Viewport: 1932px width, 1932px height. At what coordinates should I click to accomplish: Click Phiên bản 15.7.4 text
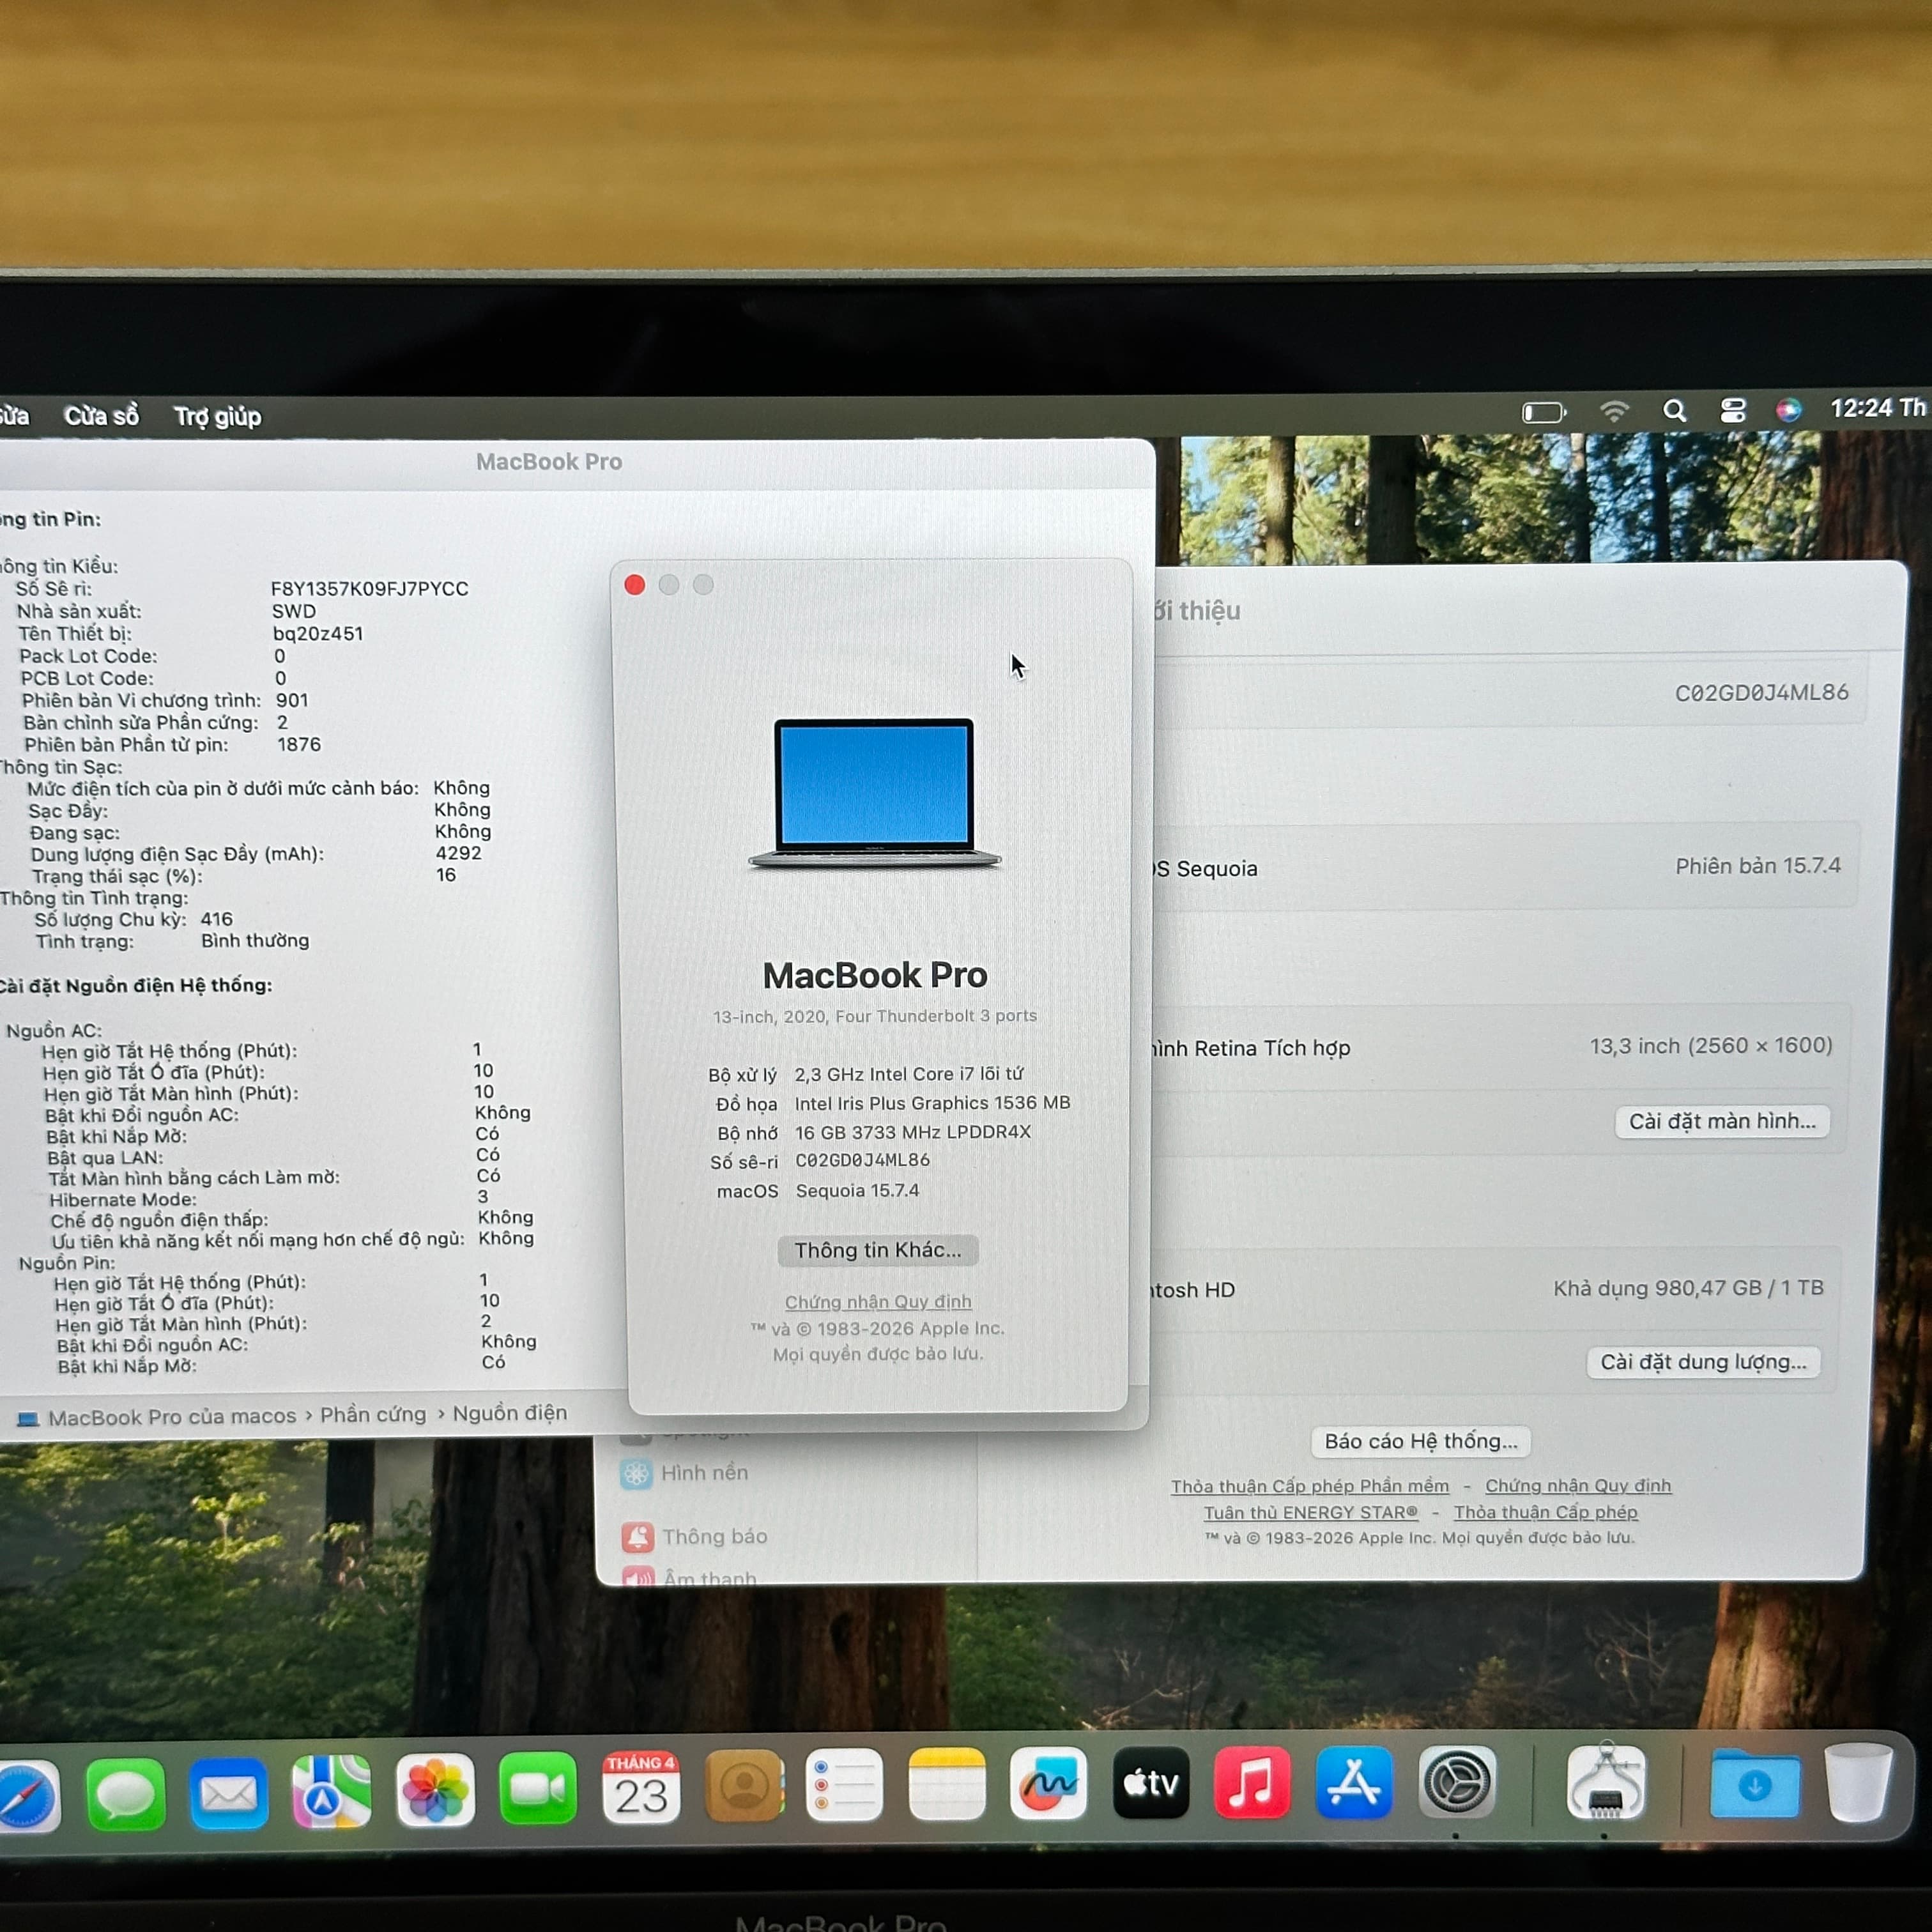(1757, 866)
